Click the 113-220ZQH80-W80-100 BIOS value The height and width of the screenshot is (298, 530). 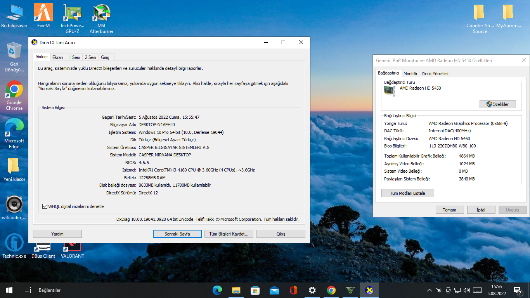click(452, 146)
